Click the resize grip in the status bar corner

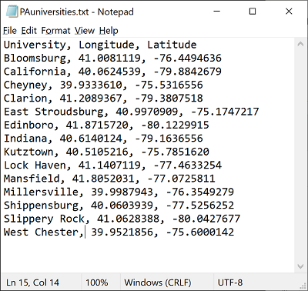click(x=303, y=286)
